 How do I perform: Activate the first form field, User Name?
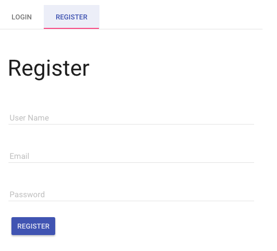[x=131, y=118]
